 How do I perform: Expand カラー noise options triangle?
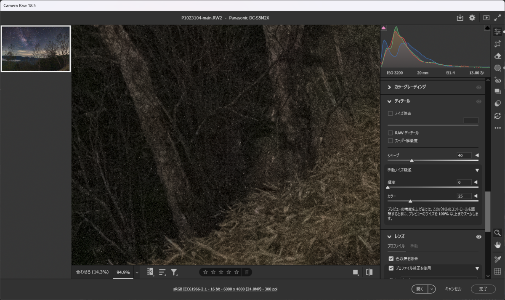click(476, 196)
